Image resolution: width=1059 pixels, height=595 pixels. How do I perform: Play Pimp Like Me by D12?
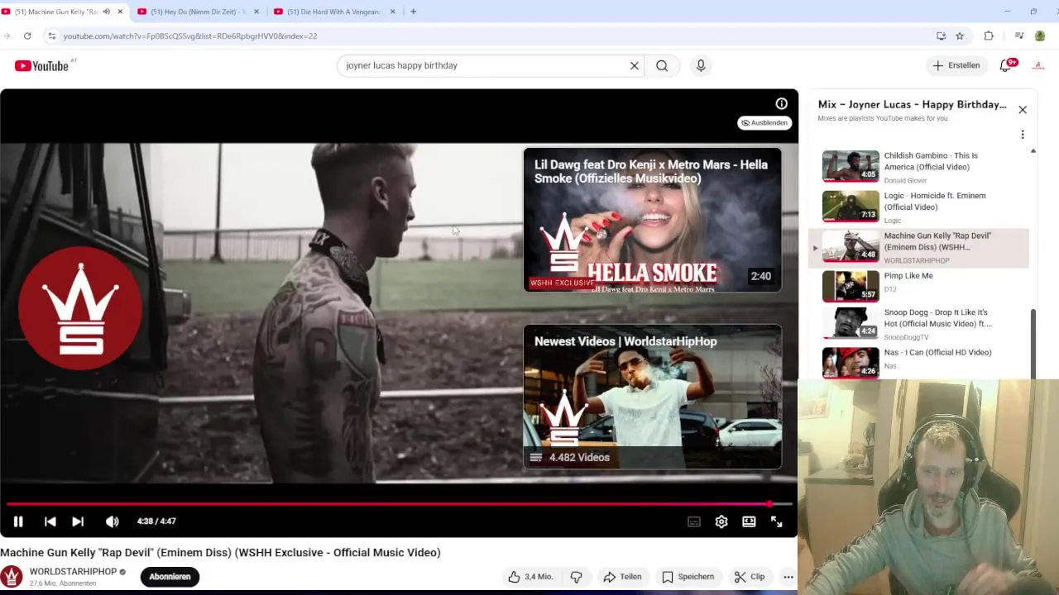[918, 287]
